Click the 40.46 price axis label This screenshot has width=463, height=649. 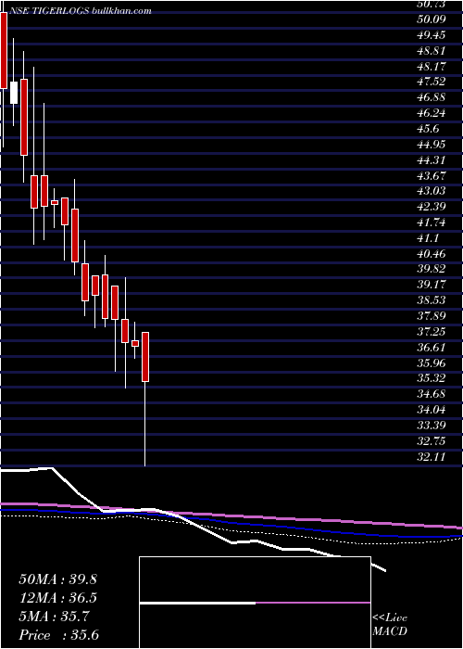[432, 254]
